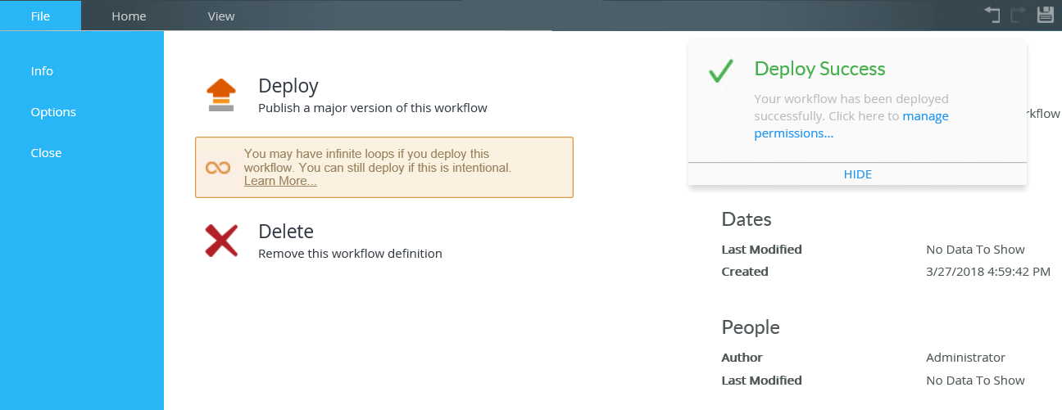Save workflow using the floppy disk icon
The image size is (1062, 410).
point(1045,14)
